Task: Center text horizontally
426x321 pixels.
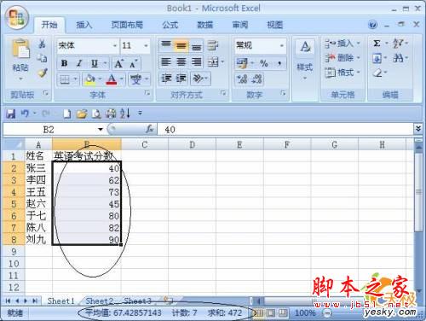Action: (x=181, y=61)
